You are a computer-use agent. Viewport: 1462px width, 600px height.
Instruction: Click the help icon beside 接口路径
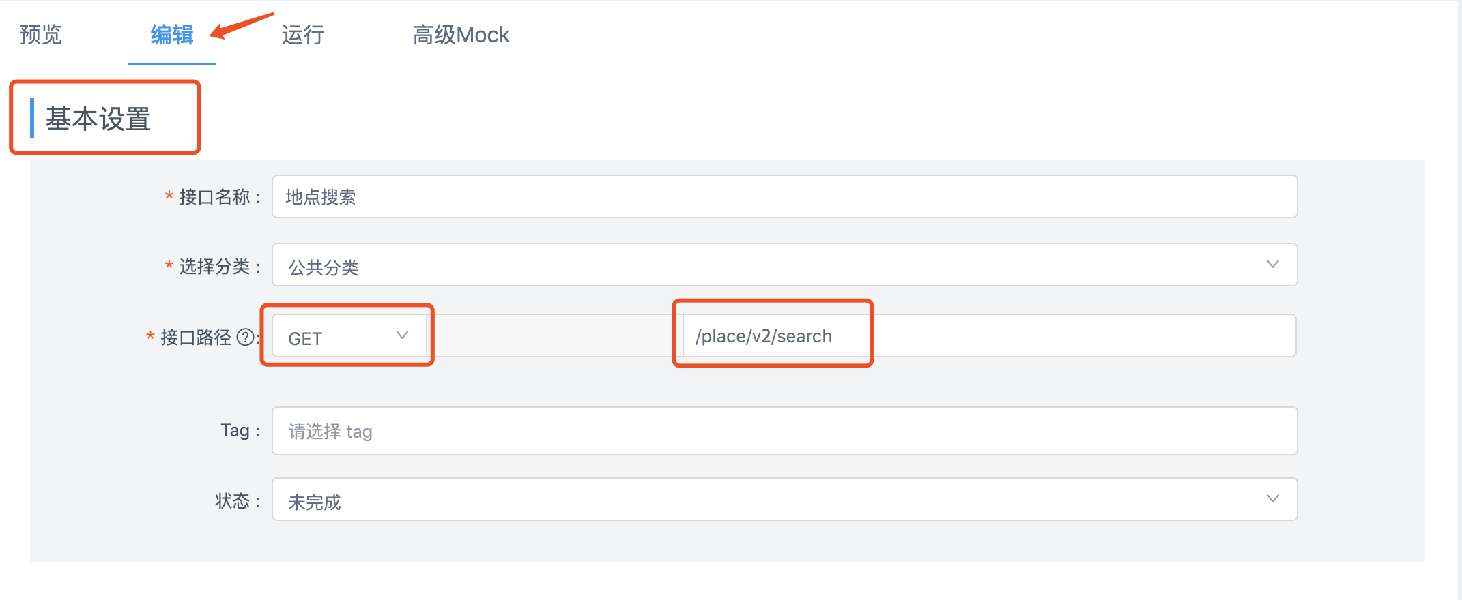[x=246, y=337]
